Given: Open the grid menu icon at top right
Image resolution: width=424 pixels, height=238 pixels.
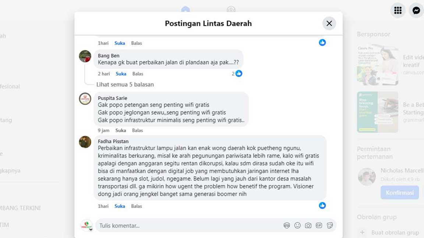Looking at the screenshot, I should click(398, 10).
